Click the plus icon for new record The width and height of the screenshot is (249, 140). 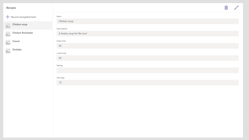(8, 17)
